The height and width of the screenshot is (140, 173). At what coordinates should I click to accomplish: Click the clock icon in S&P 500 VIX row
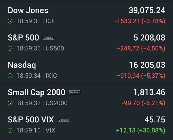pyautogui.click(x=10, y=130)
